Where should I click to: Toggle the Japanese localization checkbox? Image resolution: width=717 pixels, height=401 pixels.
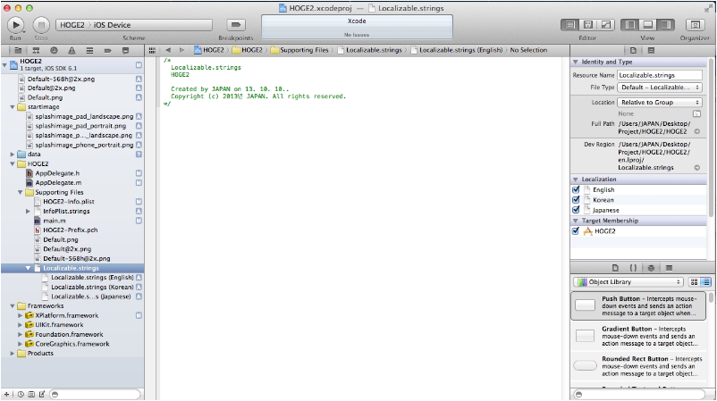pyautogui.click(x=577, y=210)
